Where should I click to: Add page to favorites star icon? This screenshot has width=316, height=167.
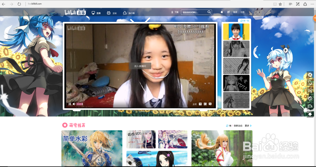pos(280,4)
